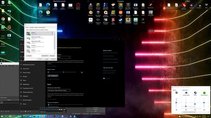Launch Samsung DeX shortcut
The height and width of the screenshot is (118, 211).
pos(121,14)
